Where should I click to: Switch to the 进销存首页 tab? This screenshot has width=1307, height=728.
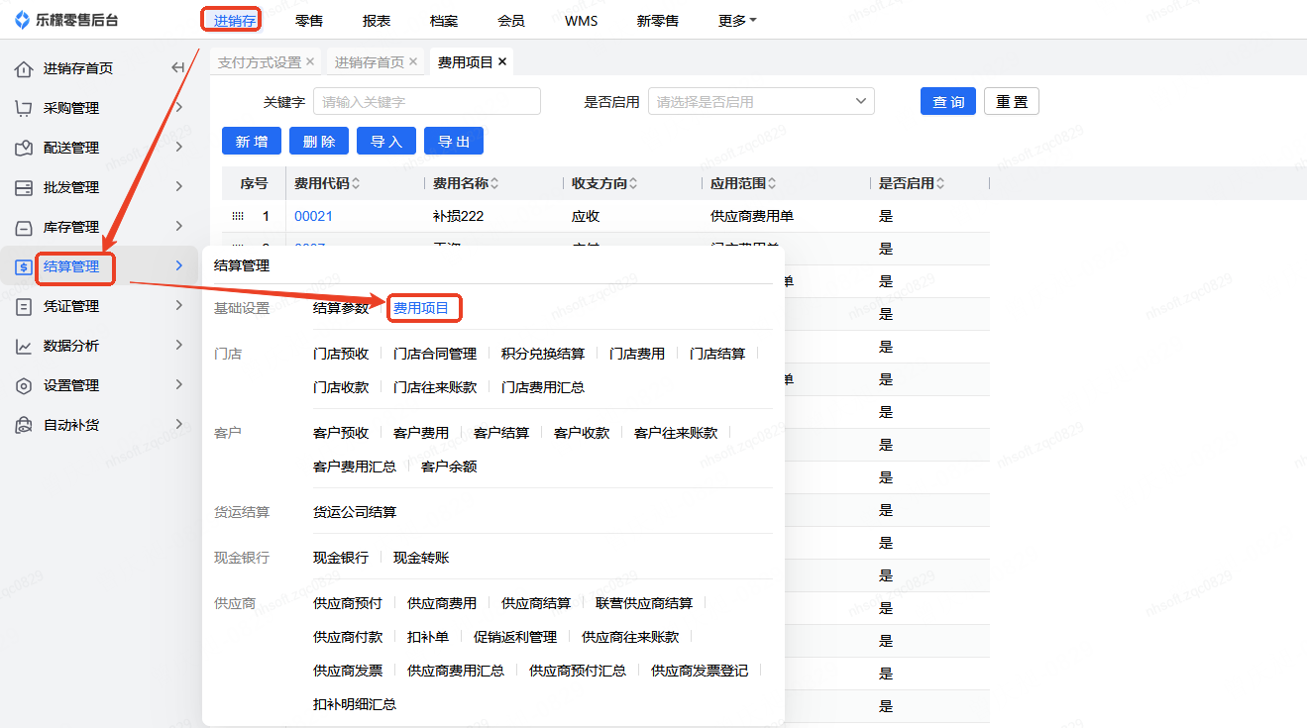pos(369,62)
